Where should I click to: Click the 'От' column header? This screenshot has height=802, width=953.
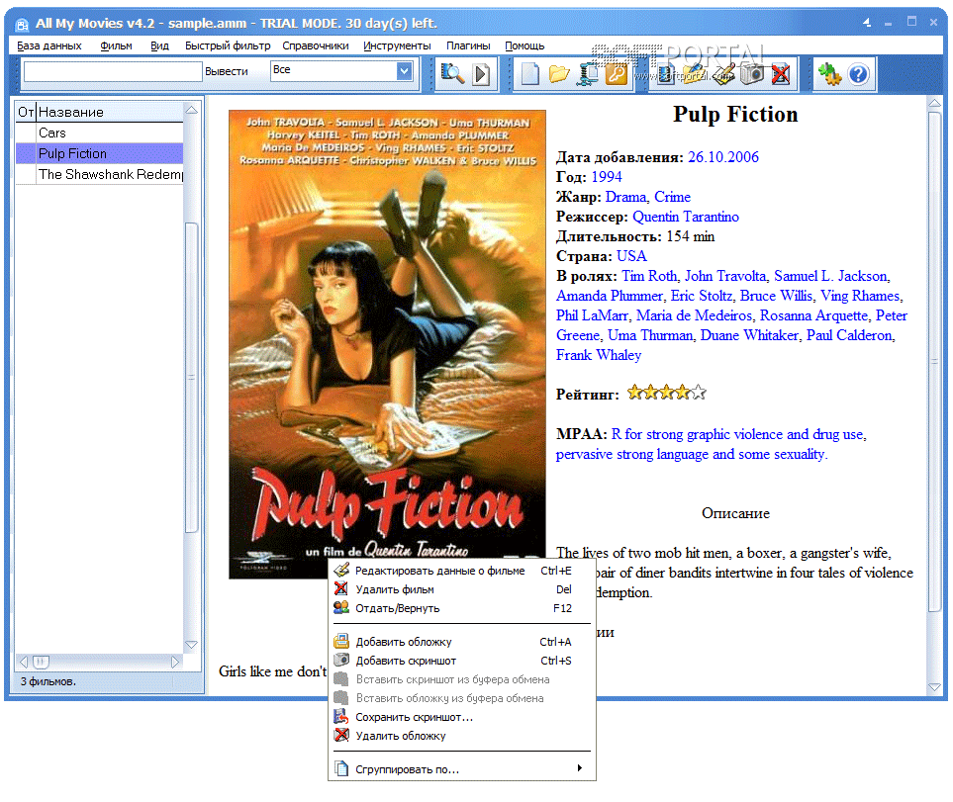(x=26, y=113)
